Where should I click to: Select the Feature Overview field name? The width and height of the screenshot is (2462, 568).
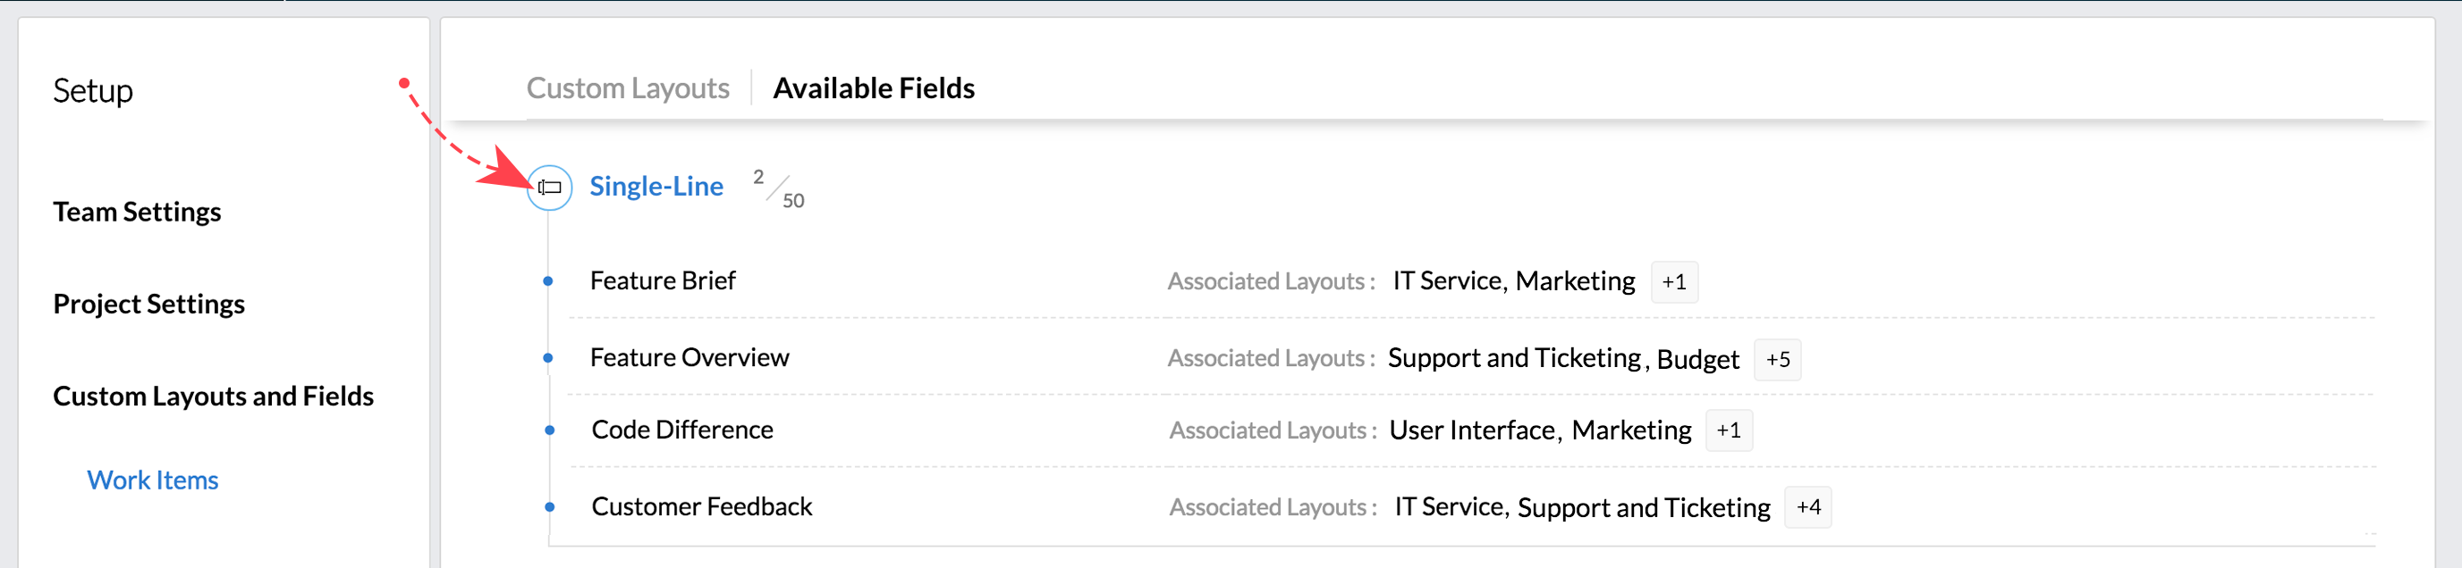pyautogui.click(x=690, y=357)
